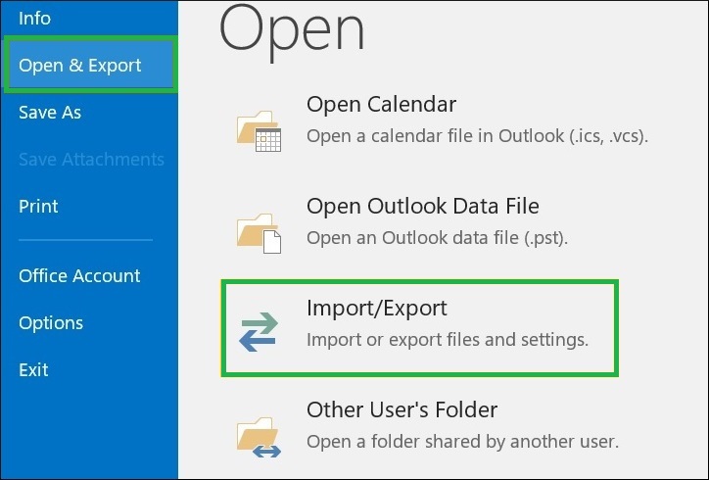
Task: Open the Print page
Action: (38, 207)
